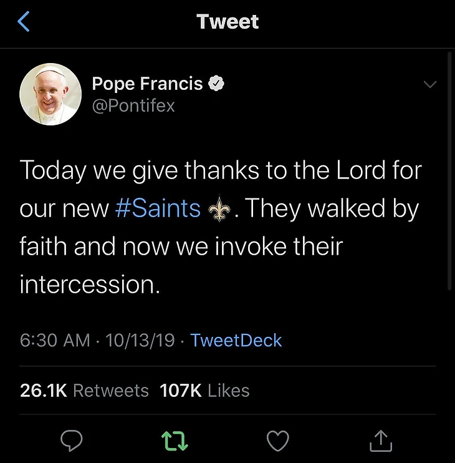This screenshot has height=463, width=455.
Task: Click the vertical scrollbar on the right
Action: coord(450,168)
